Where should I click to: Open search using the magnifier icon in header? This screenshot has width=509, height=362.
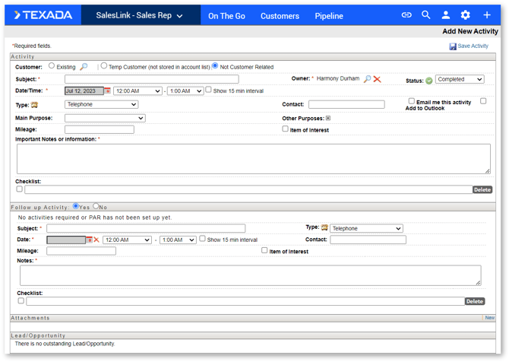point(426,15)
